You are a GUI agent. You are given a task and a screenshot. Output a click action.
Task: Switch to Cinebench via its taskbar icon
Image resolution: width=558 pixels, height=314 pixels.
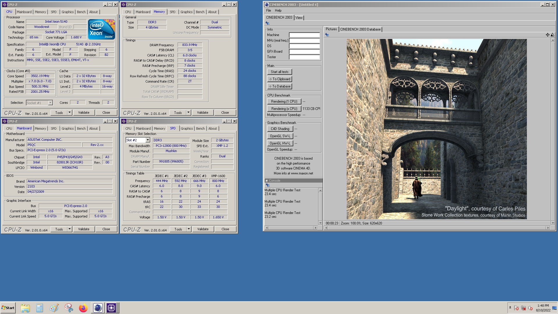point(98,308)
